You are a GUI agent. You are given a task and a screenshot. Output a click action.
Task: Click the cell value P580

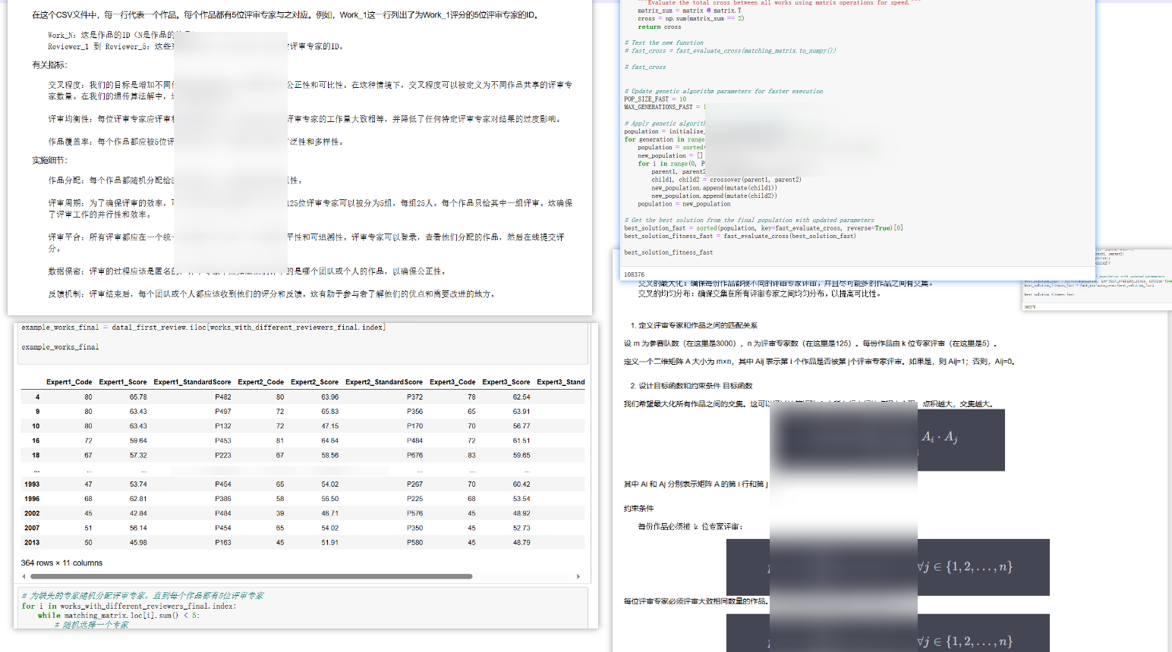414,543
